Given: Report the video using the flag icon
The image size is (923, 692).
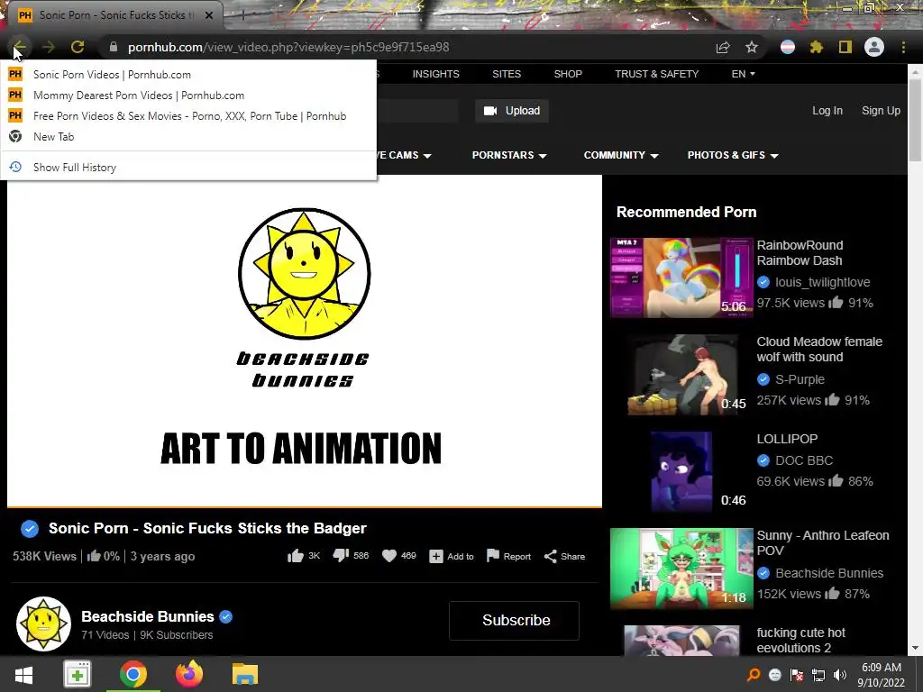Looking at the screenshot, I should point(493,555).
